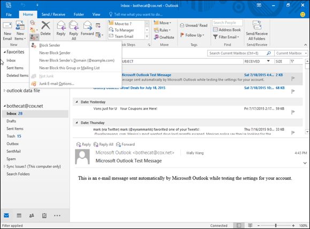The height and width of the screenshot is (229, 310).
Task: Click the zoom in plus button
Action: click(293, 225)
